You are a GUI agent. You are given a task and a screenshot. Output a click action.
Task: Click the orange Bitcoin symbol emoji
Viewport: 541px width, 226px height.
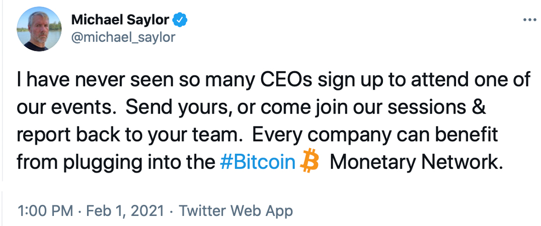[310, 162]
